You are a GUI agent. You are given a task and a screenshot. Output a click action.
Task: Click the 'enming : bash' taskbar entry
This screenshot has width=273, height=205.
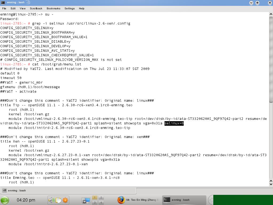(184, 200)
